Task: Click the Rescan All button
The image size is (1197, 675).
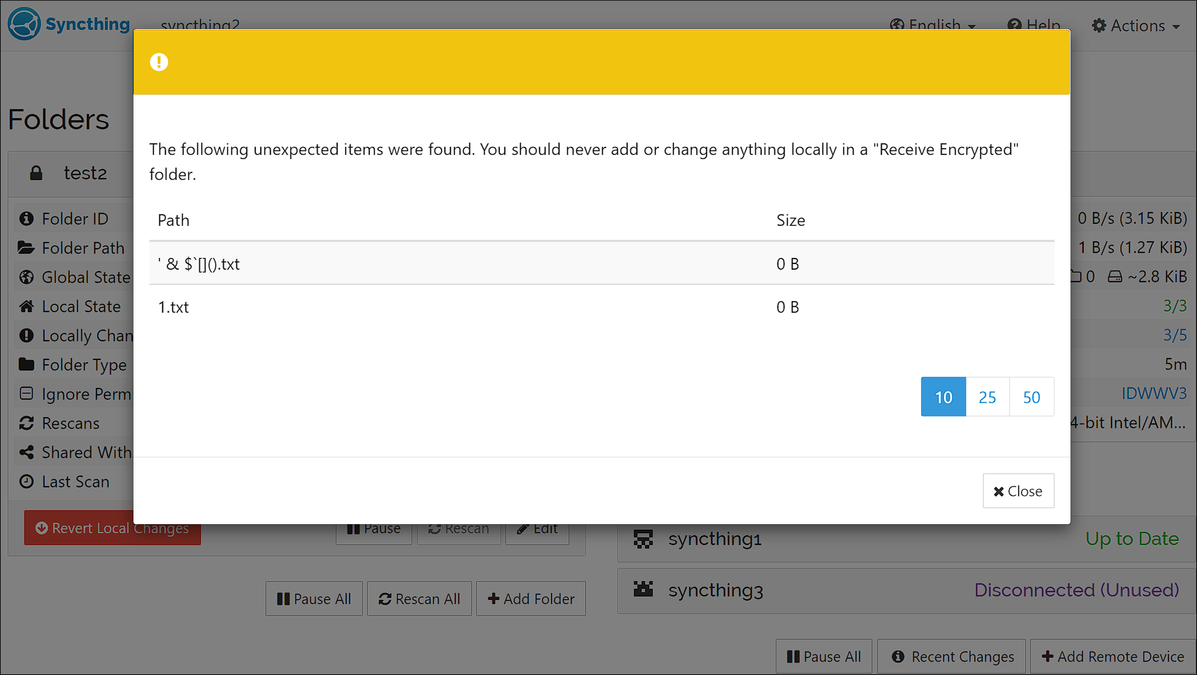Action: pyautogui.click(x=419, y=599)
